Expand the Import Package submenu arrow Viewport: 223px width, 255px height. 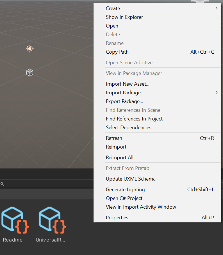tap(217, 92)
